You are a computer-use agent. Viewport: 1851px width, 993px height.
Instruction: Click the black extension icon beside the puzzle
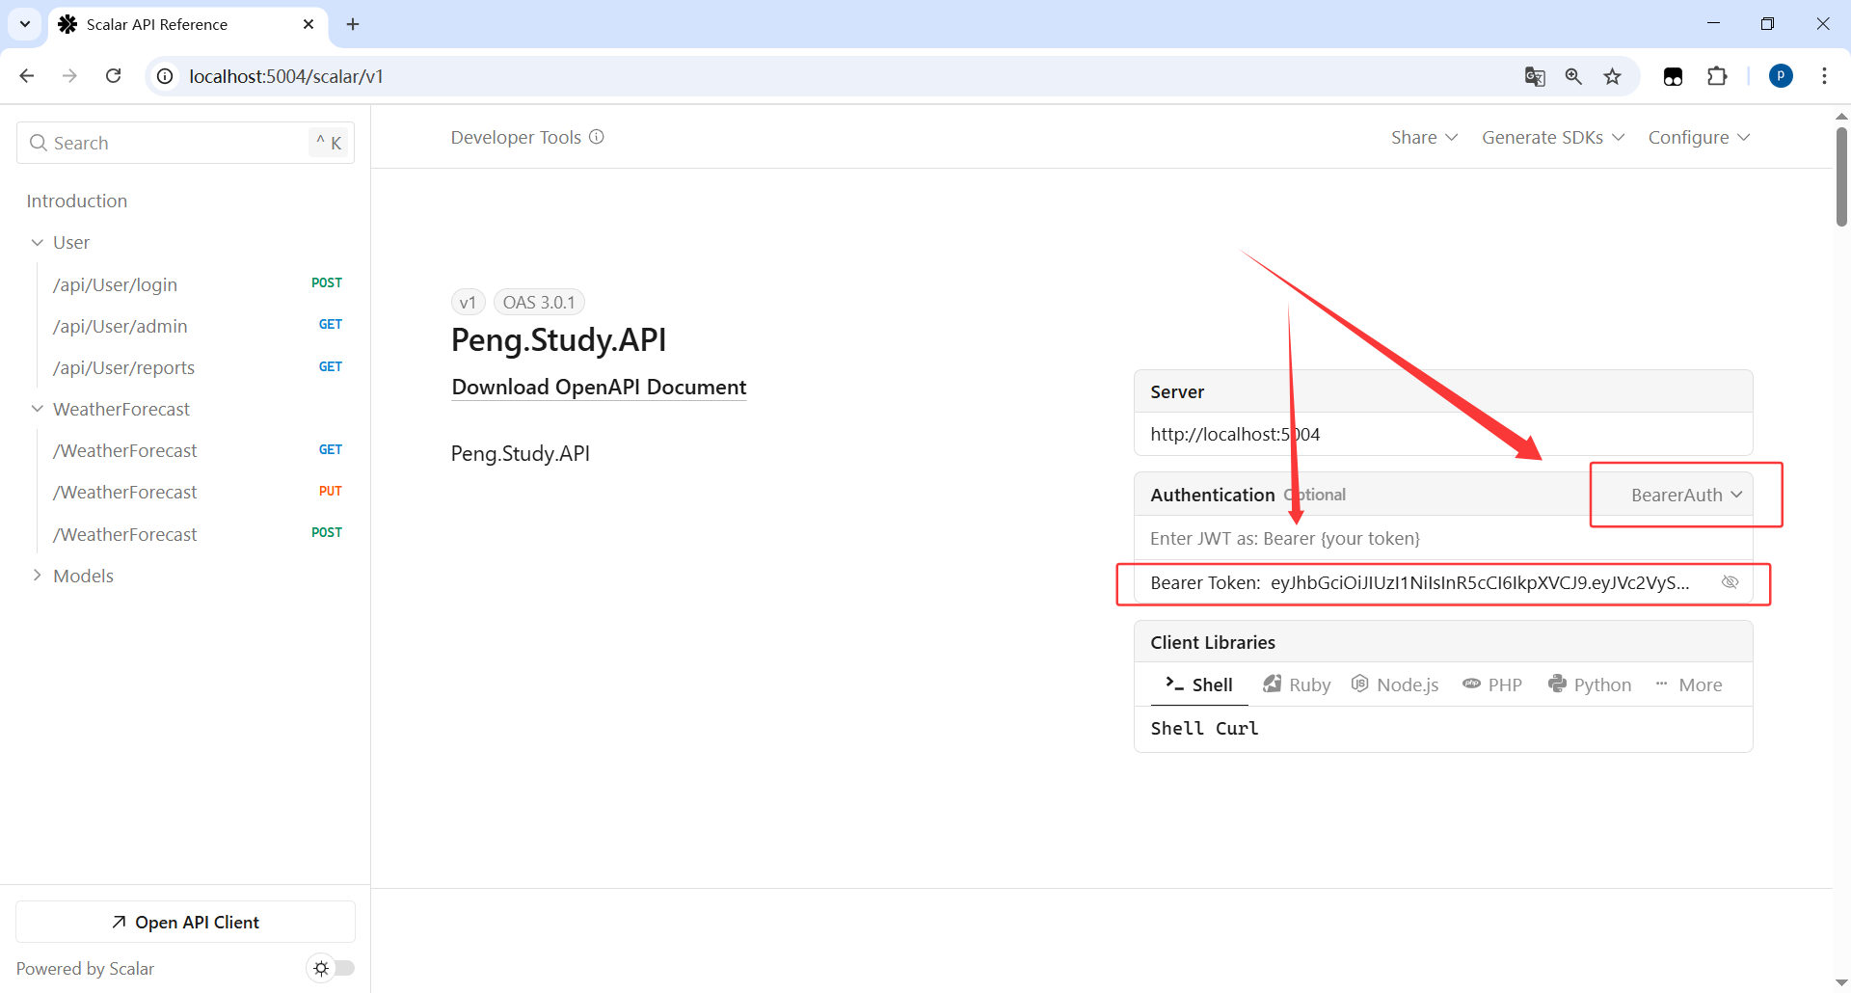1674,76
